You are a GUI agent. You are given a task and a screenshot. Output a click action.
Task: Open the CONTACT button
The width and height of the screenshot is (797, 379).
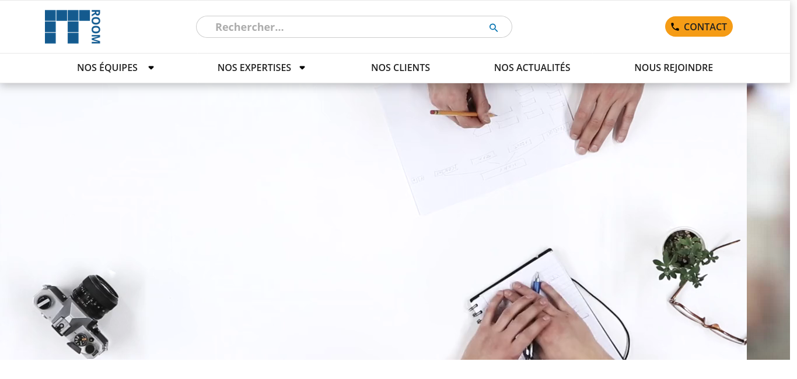coord(699,27)
